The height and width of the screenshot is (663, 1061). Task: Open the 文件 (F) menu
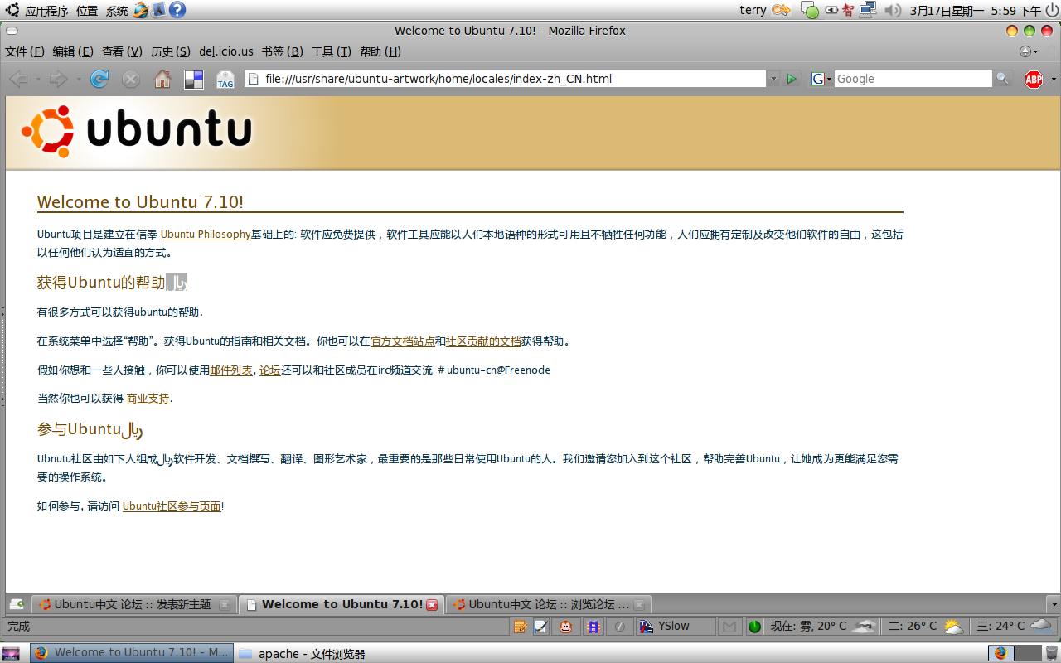tap(25, 51)
